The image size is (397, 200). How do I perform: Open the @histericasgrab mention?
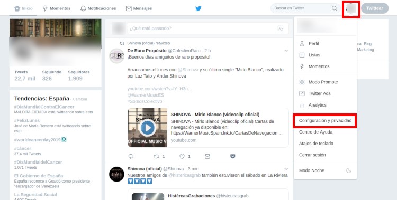184,175
